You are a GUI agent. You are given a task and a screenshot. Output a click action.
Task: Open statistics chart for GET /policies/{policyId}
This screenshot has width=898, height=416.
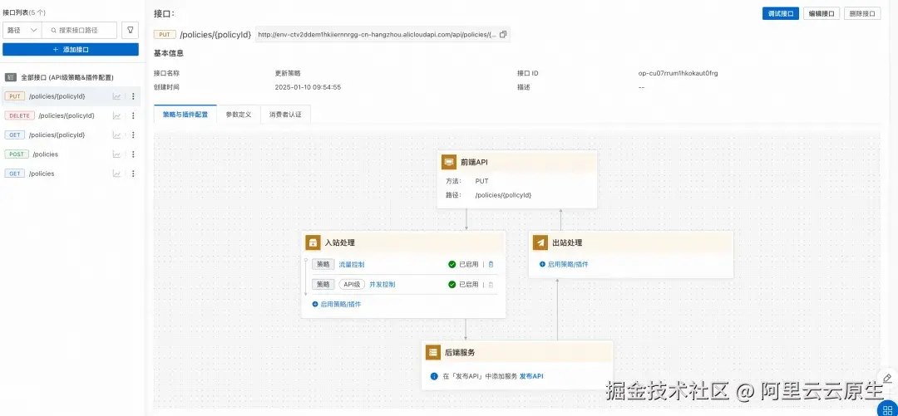pyautogui.click(x=117, y=135)
